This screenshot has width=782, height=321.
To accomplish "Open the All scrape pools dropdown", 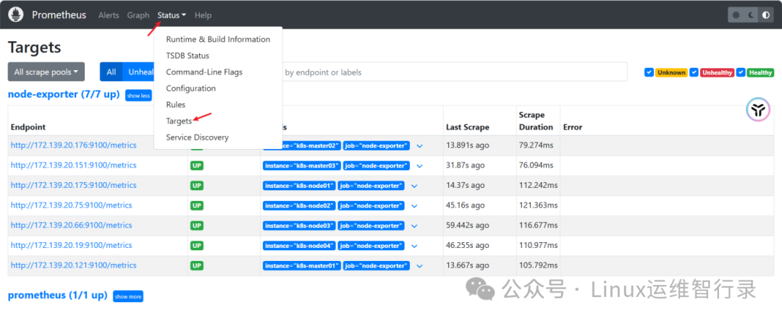I will pos(46,72).
